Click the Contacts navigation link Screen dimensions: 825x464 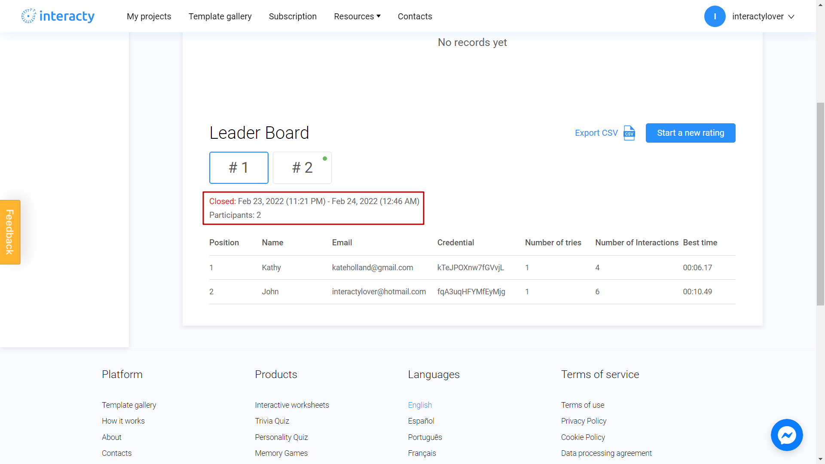[415, 16]
